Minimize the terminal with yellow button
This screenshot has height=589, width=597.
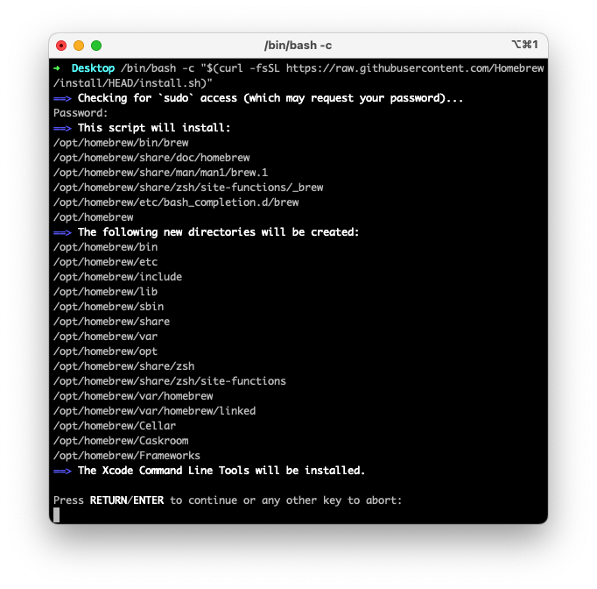click(79, 46)
